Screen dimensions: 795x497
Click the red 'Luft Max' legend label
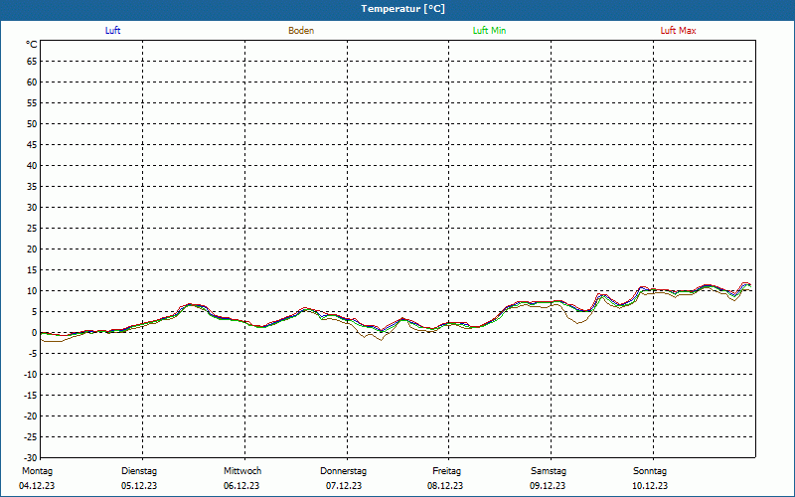tap(678, 31)
